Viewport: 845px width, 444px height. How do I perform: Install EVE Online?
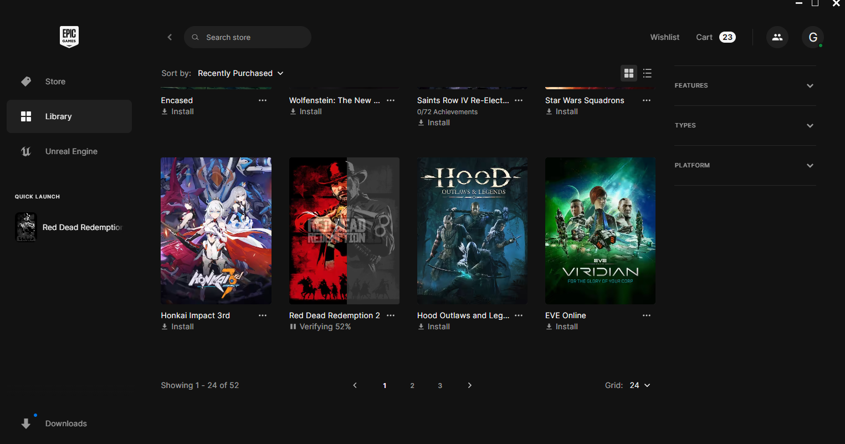(561, 326)
